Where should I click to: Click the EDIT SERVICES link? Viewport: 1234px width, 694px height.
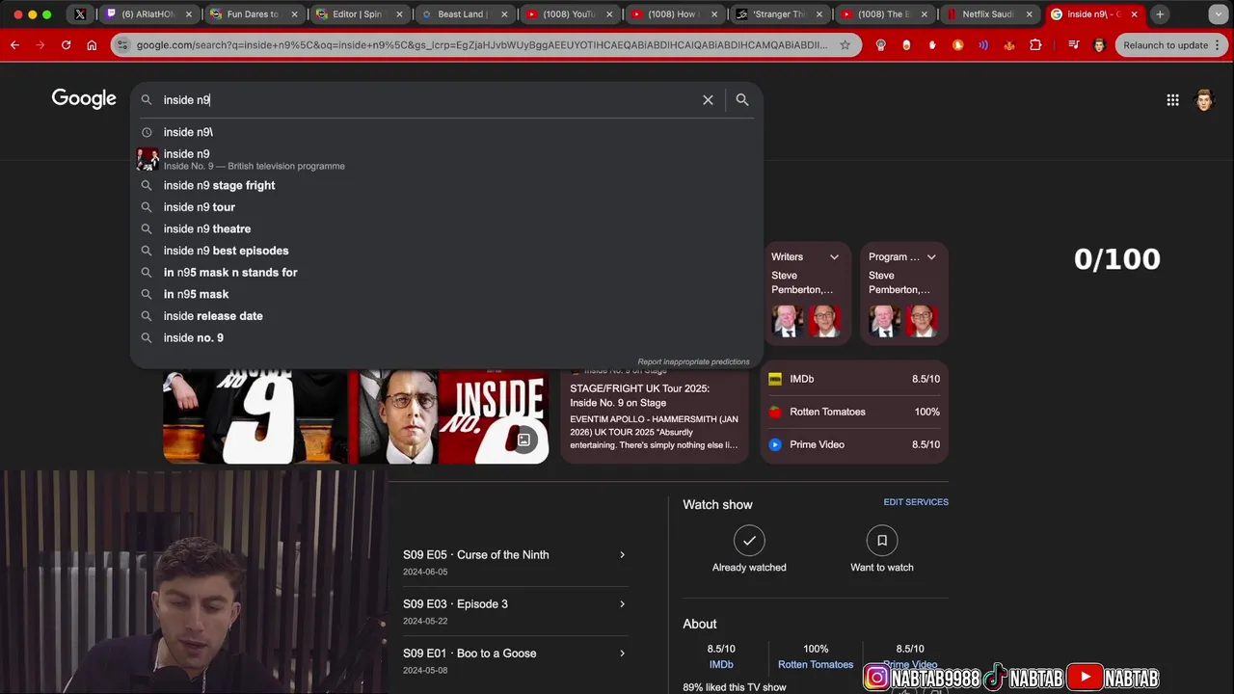tap(916, 502)
